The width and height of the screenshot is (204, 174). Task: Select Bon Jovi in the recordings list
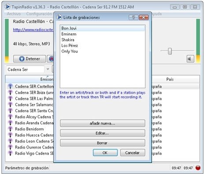[x=103, y=28]
